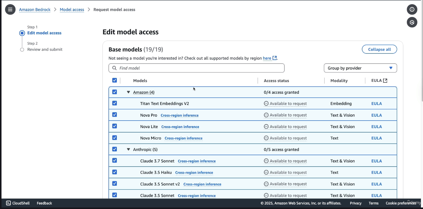
Task: Open Claude 3.5 Sonnet v2 Cross-region inference link
Action: point(202,184)
